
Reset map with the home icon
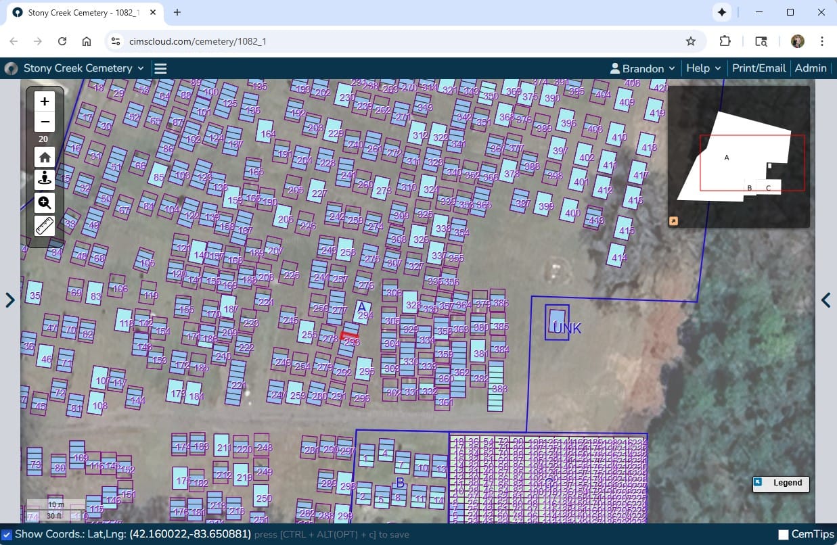(x=45, y=158)
